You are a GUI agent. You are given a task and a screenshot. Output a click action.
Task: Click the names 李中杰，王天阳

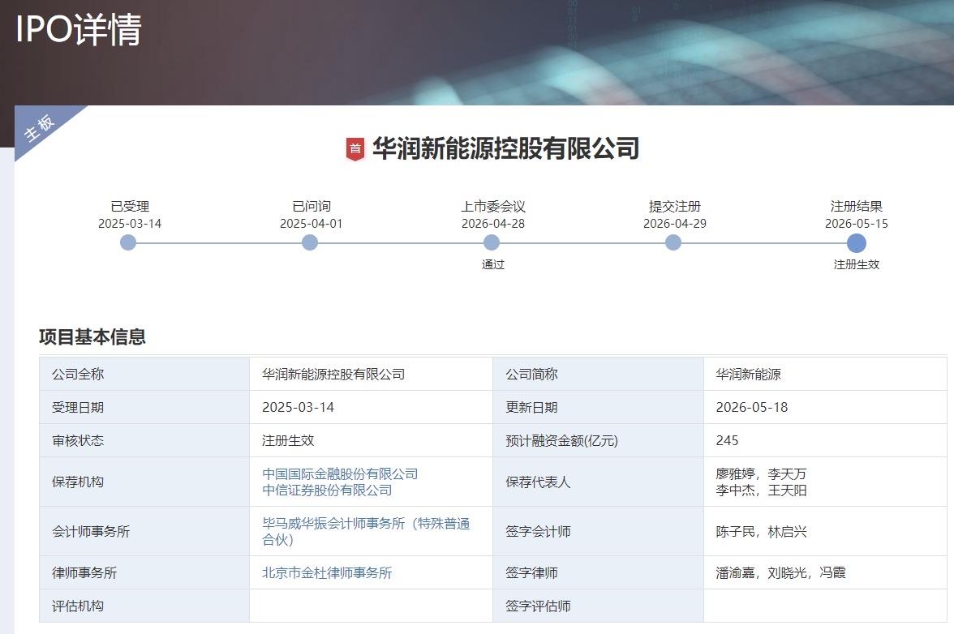point(761,490)
